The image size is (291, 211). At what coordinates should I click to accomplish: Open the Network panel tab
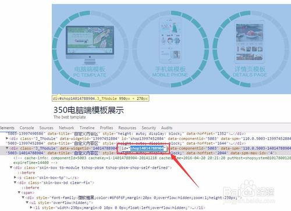66,128
